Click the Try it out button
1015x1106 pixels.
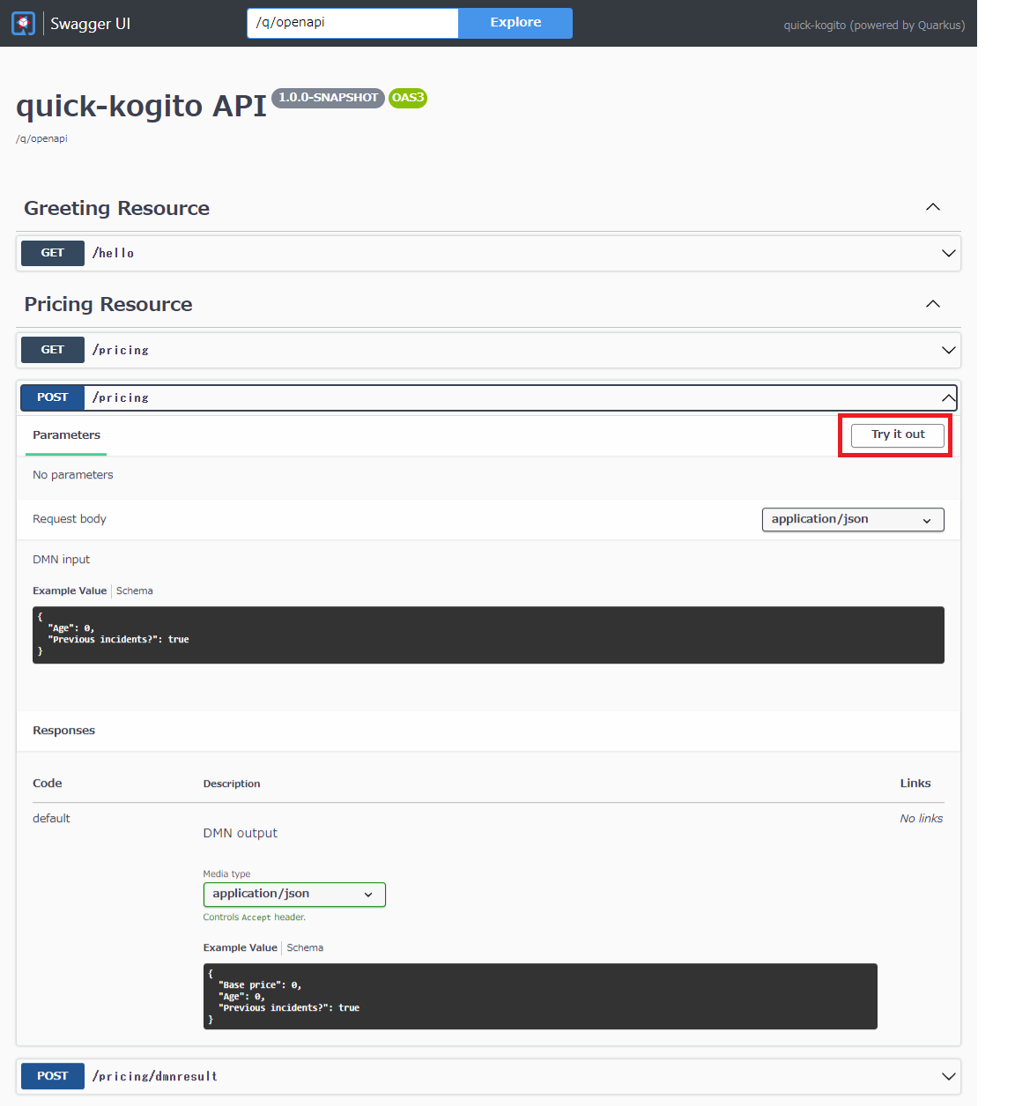pos(897,435)
